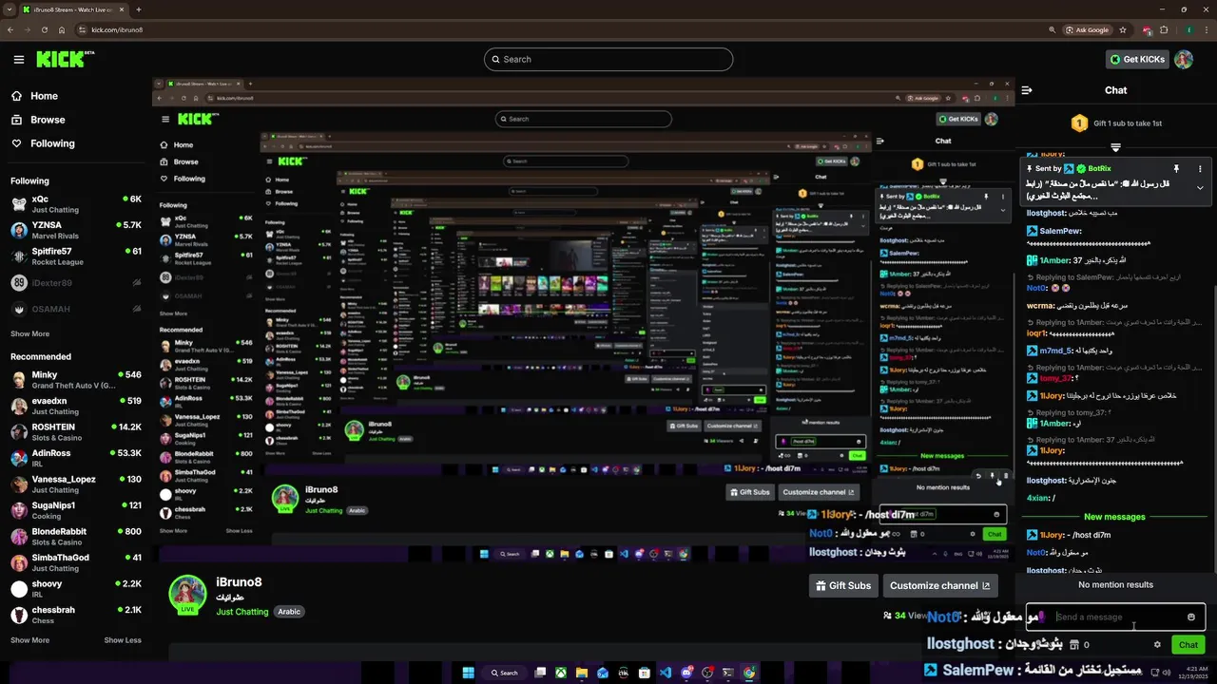
Task: Open SugaNips1 channel in Recommended list
Action: point(76,510)
